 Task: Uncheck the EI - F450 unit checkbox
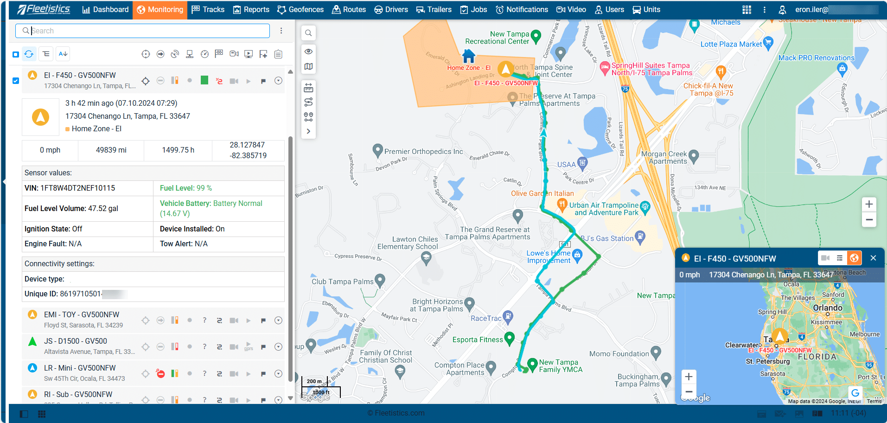(x=16, y=81)
